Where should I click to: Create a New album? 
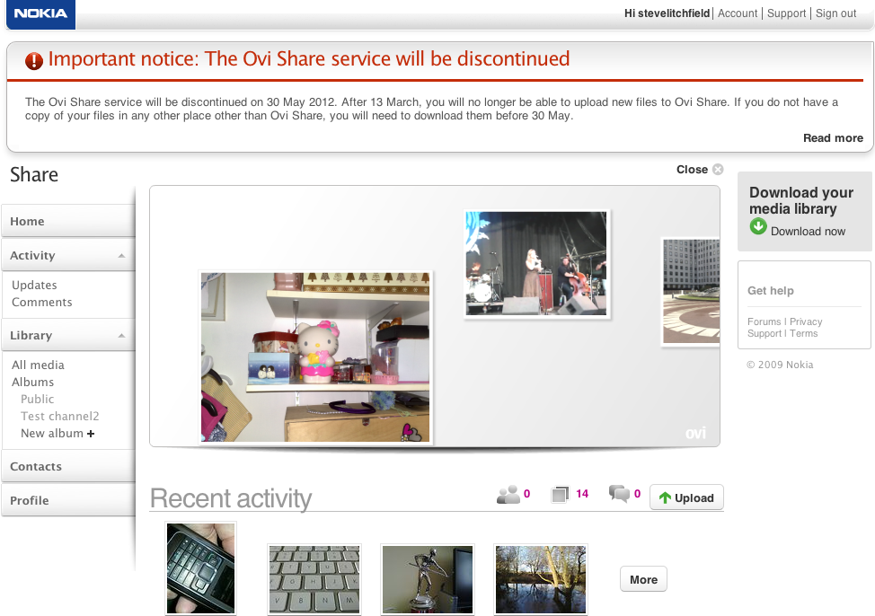pos(52,434)
